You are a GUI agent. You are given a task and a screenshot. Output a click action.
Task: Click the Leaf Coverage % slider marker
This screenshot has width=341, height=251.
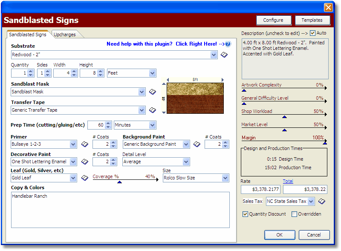pyautogui.click(x=119, y=182)
